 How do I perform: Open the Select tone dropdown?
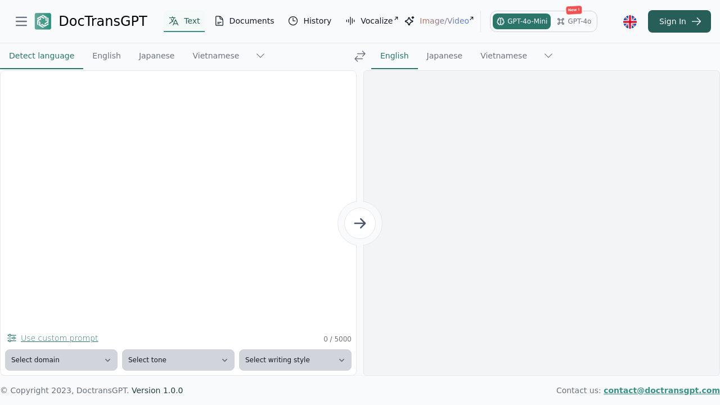[178, 360]
